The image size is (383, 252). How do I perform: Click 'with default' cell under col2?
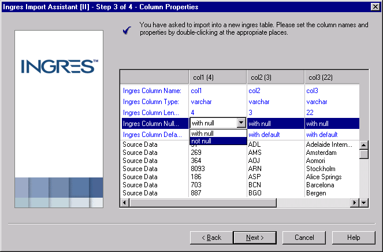point(276,135)
